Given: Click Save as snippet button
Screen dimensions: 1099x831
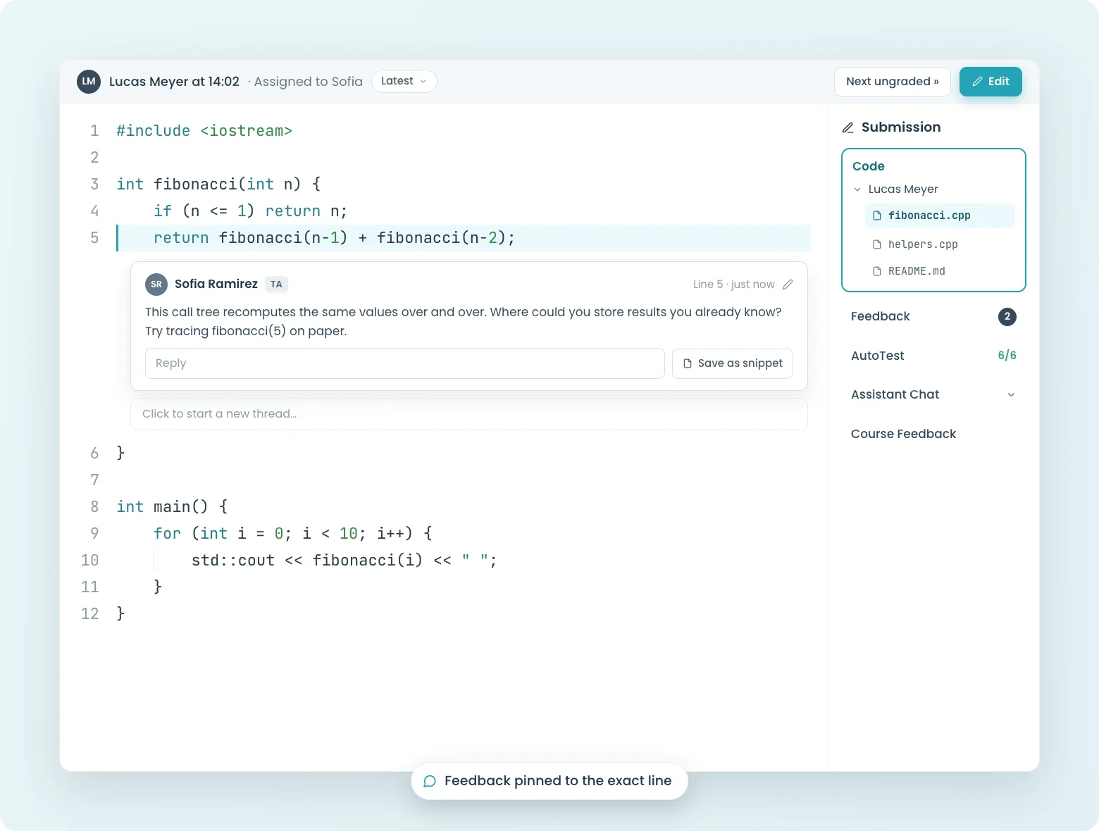Looking at the screenshot, I should click(733, 363).
